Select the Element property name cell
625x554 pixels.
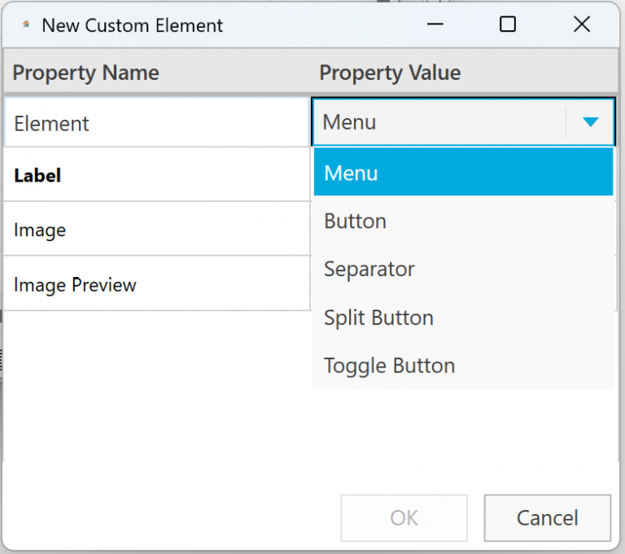[156, 123]
